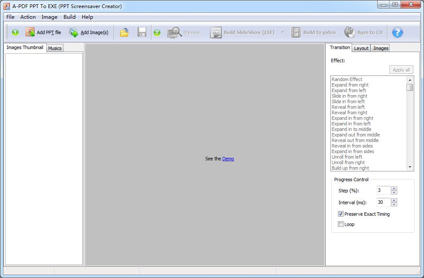Click the Interval (ms) input field
Screen dimensions: 424x278
pos(384,202)
